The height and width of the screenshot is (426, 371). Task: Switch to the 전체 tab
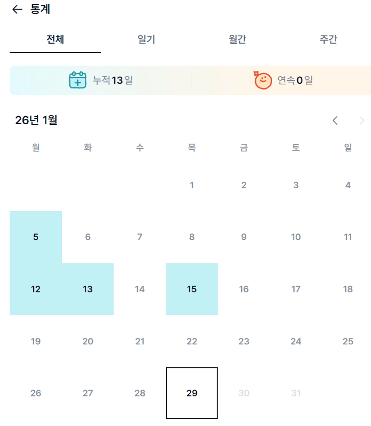pyautogui.click(x=55, y=39)
